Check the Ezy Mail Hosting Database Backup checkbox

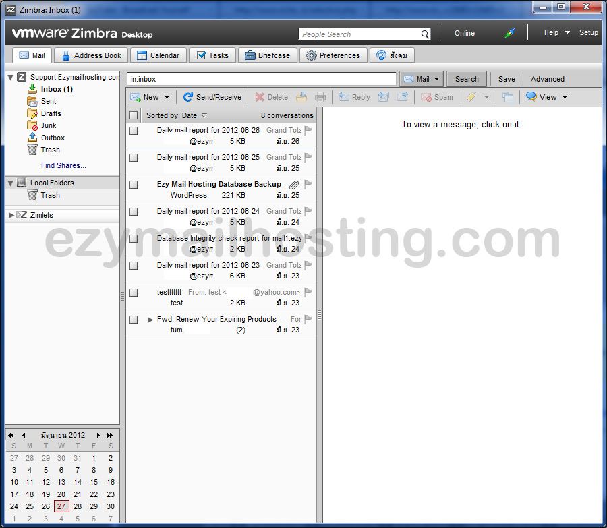(x=134, y=185)
